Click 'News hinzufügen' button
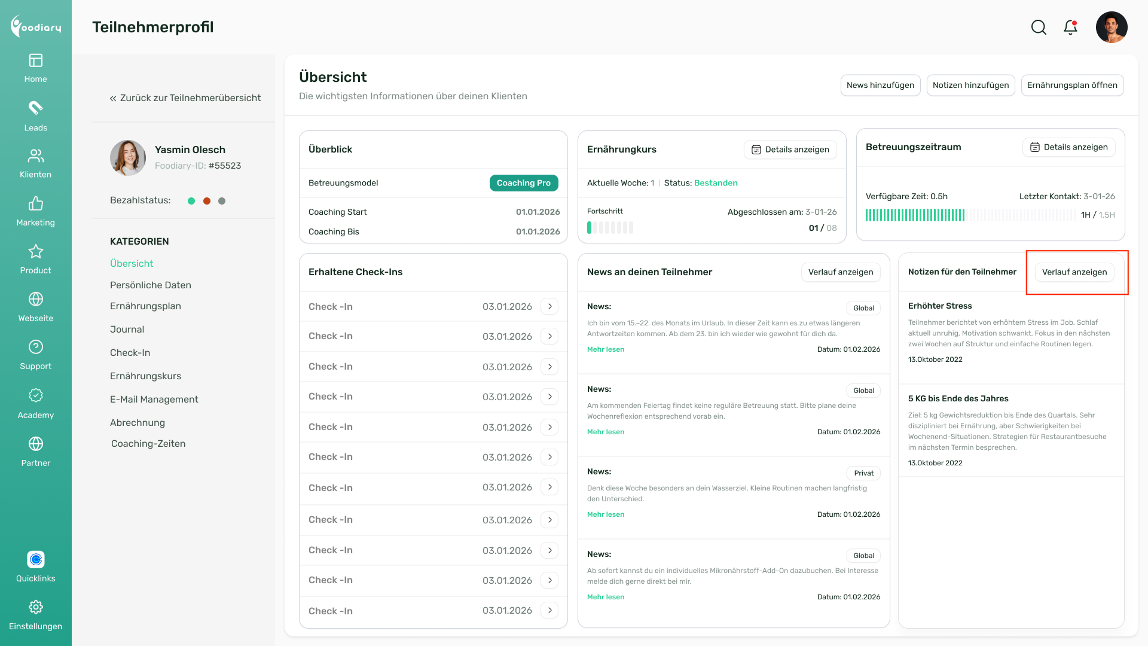Image resolution: width=1148 pixels, height=646 pixels. 880,85
